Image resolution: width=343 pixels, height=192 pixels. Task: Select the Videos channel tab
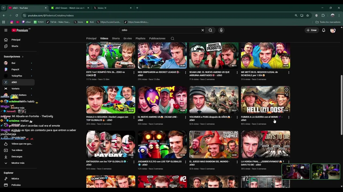(104, 38)
